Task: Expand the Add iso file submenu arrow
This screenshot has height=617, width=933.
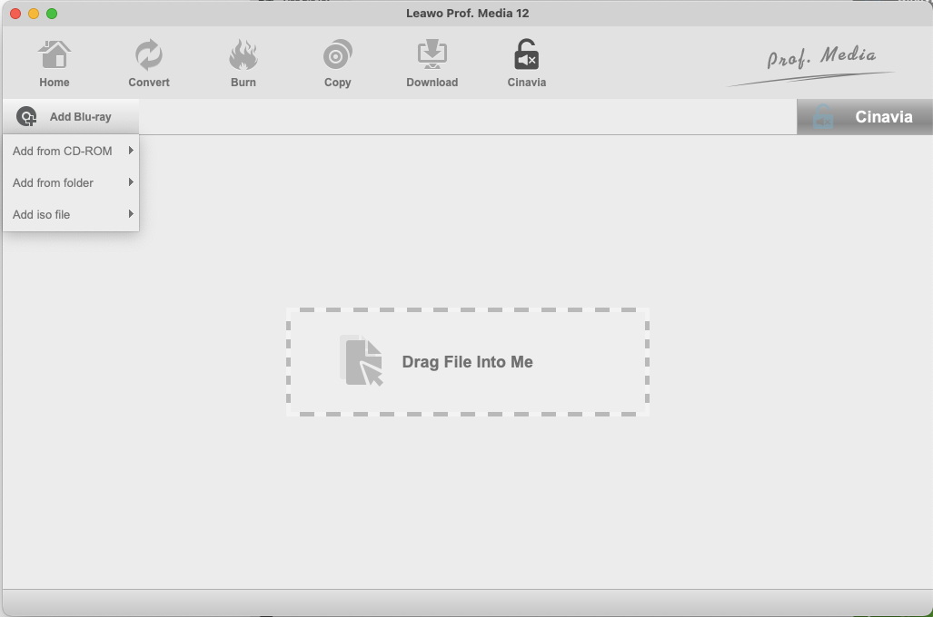Action: (x=130, y=213)
